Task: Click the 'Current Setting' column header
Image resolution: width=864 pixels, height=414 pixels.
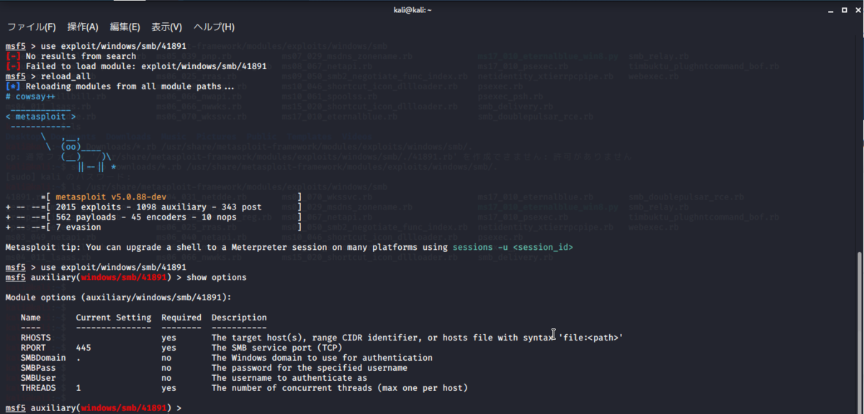Action: (114, 318)
